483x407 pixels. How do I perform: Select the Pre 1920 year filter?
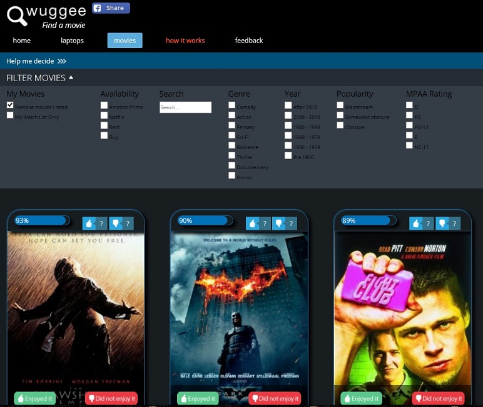(288, 155)
